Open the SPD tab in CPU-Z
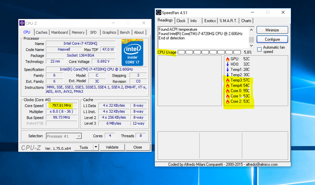 93,32
